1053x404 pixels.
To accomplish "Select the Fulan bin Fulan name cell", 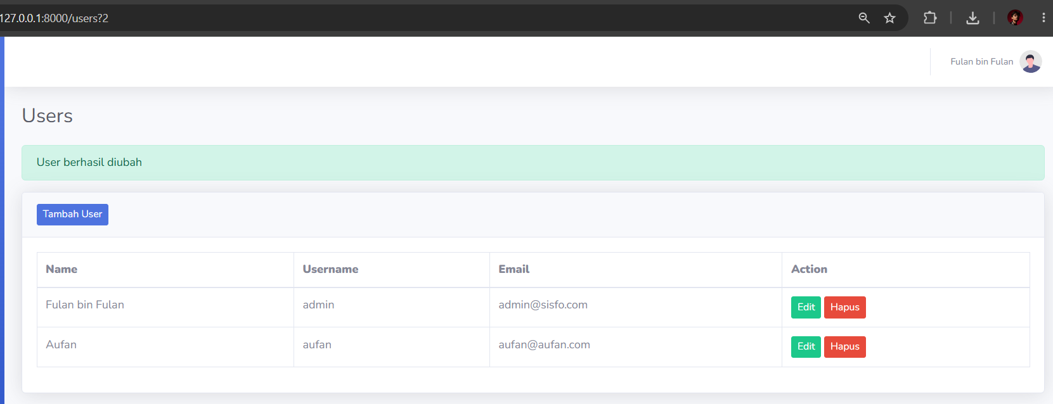I will click(165, 307).
